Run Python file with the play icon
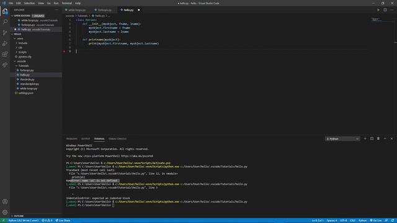This screenshot has height=223, width=397. coord(378,10)
